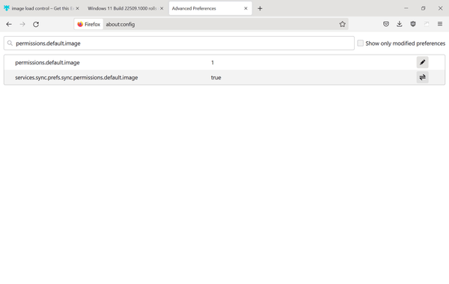Click the value 1 of permissions.default.image
The height and width of the screenshot is (284, 449).
(213, 62)
